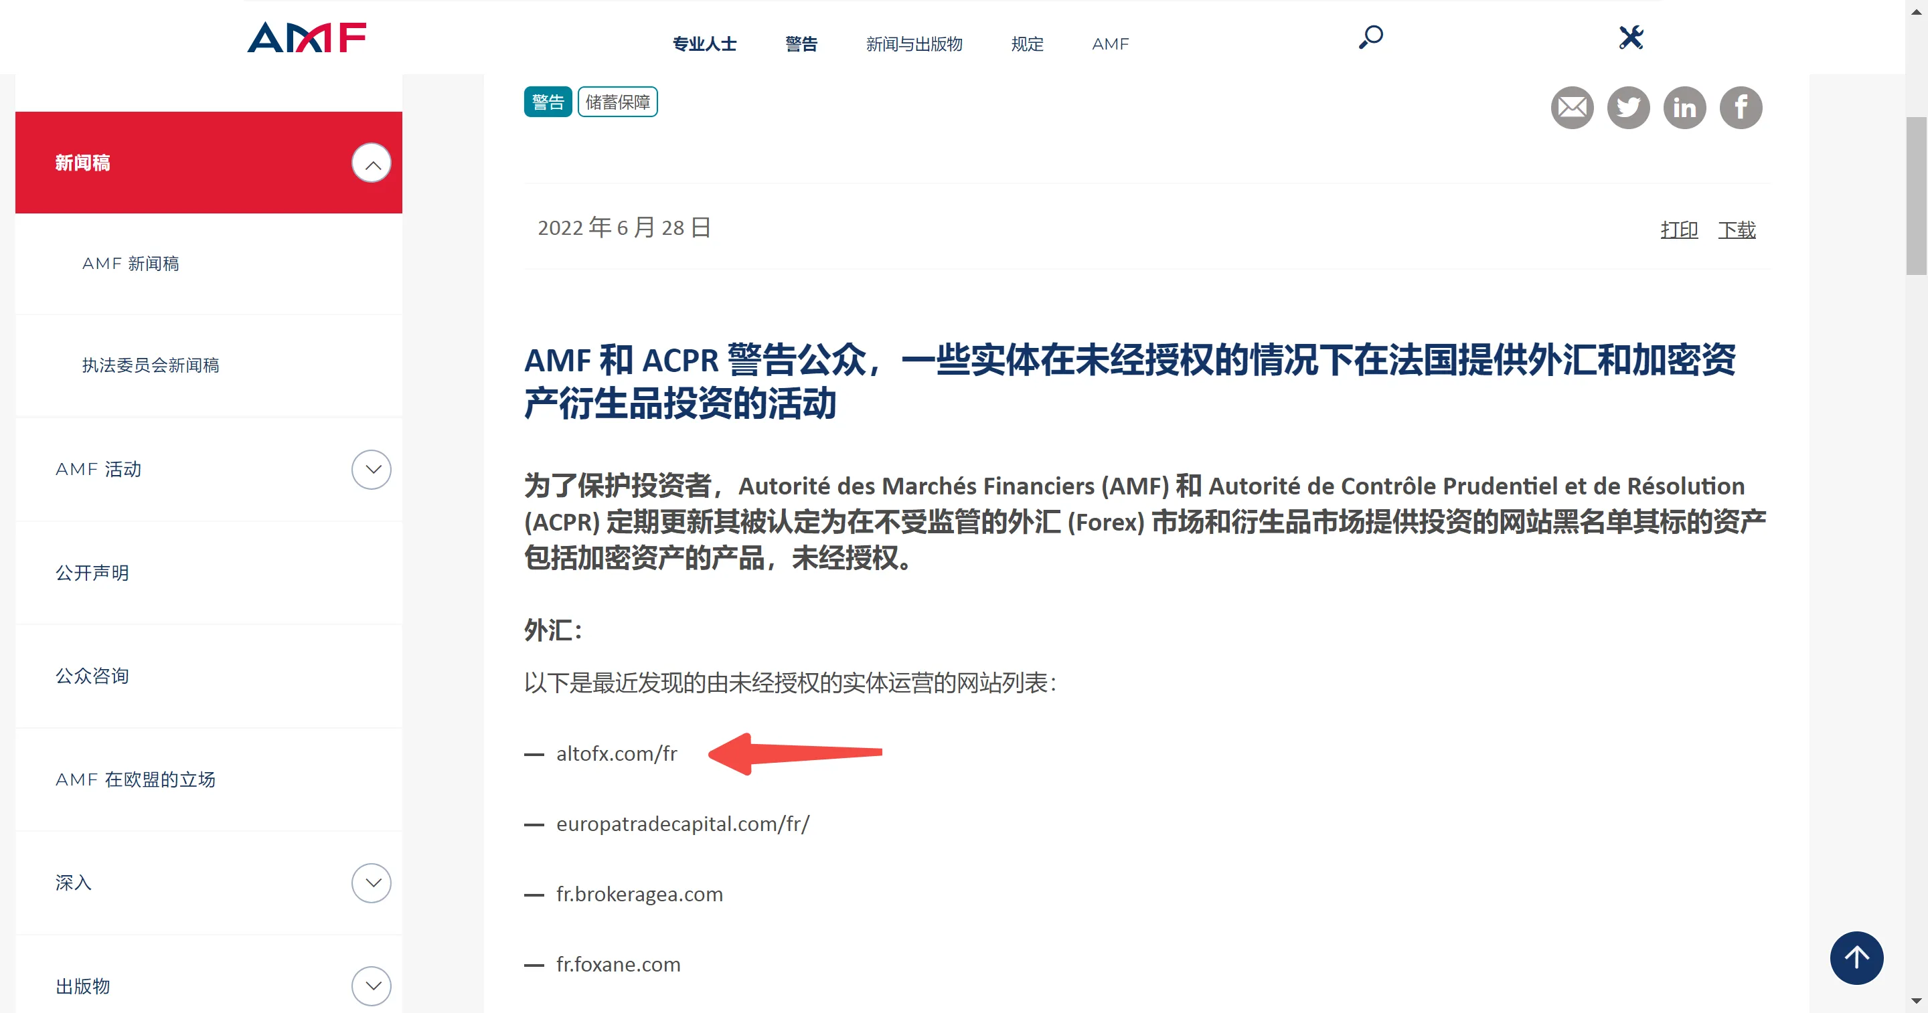The width and height of the screenshot is (1928, 1013).
Task: Open the search magnifier icon
Action: (1370, 37)
